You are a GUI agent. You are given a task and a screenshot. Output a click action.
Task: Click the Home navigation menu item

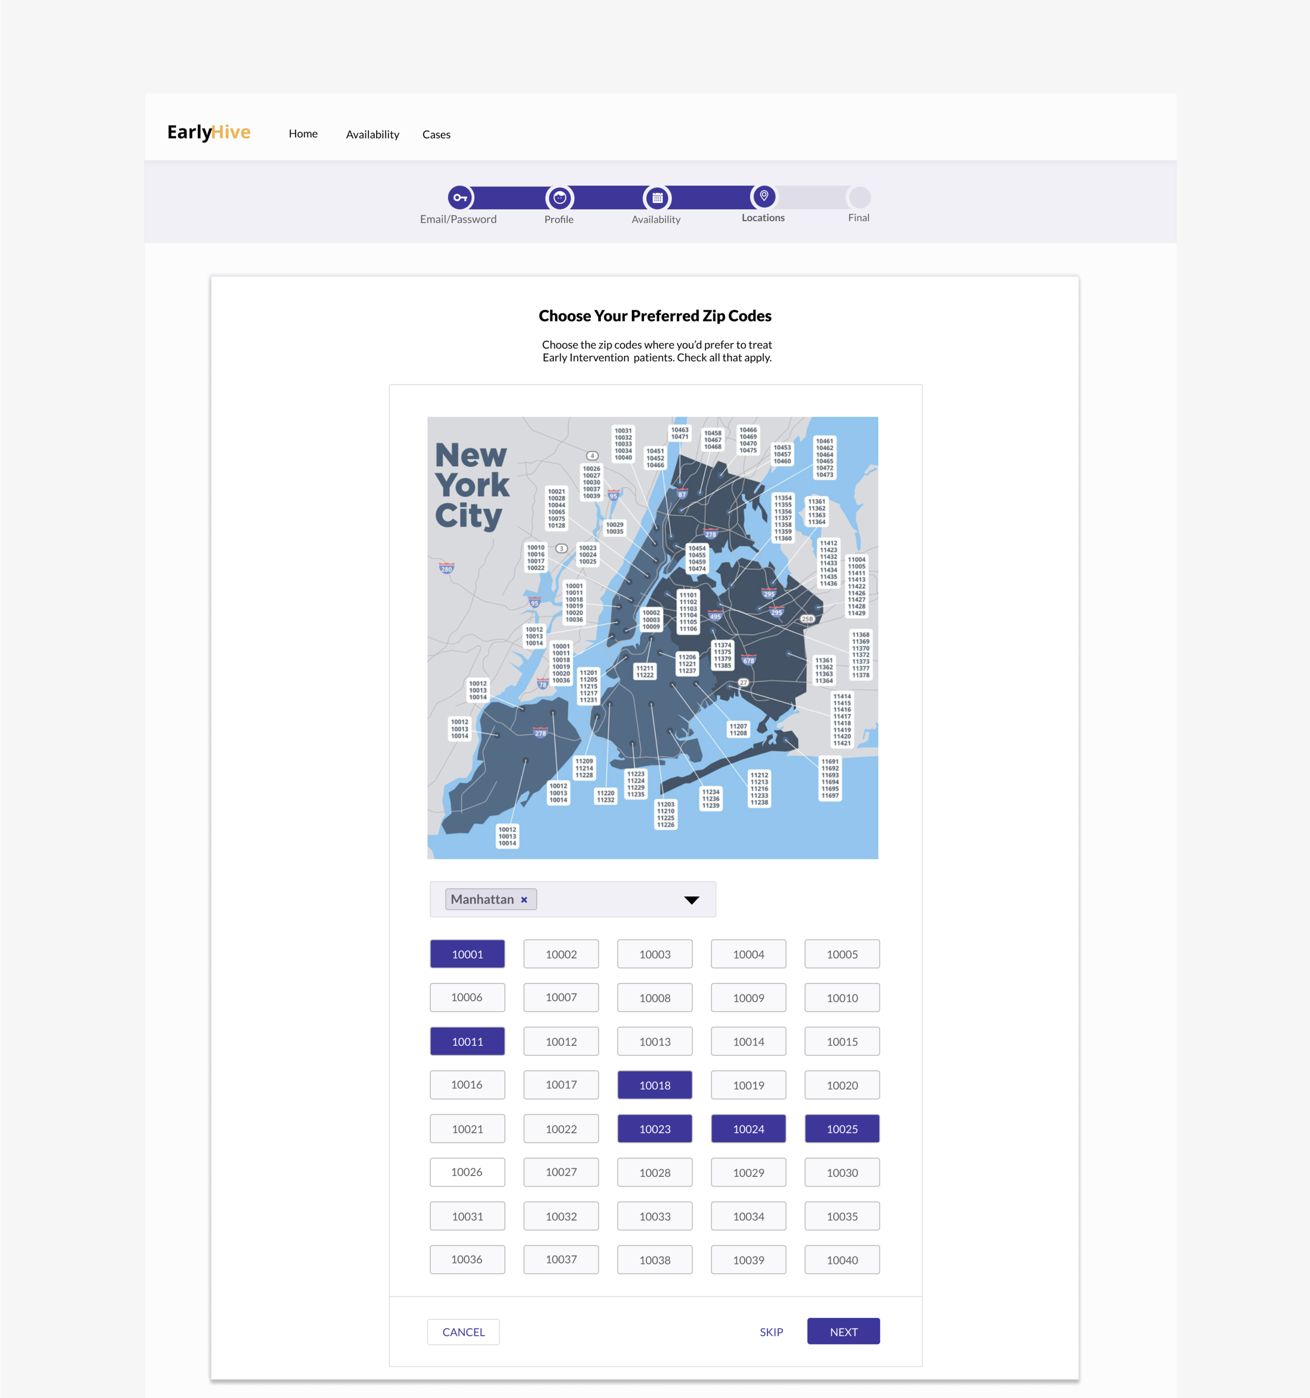(302, 133)
